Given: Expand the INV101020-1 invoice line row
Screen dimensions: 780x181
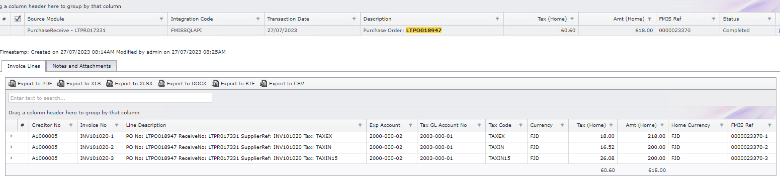Looking at the screenshot, I should (x=11, y=136).
